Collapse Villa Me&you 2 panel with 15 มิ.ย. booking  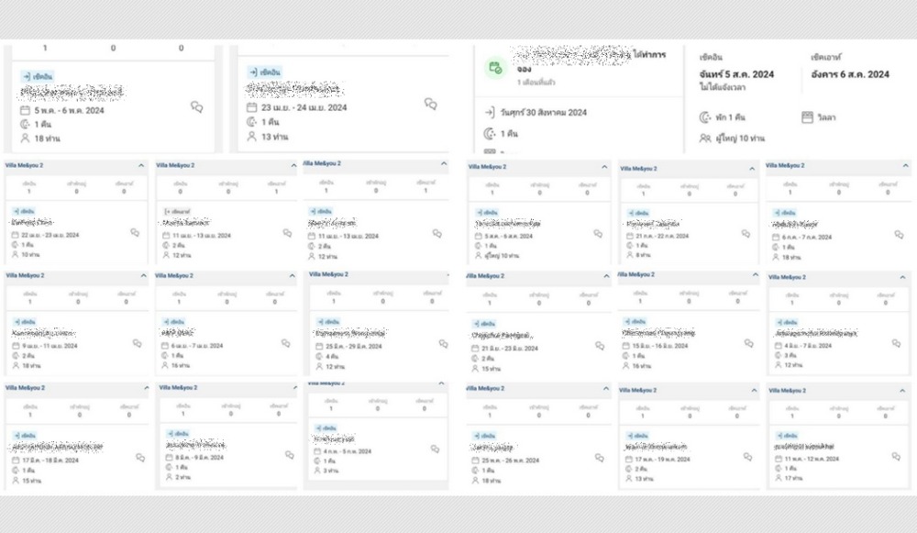[x=755, y=274]
